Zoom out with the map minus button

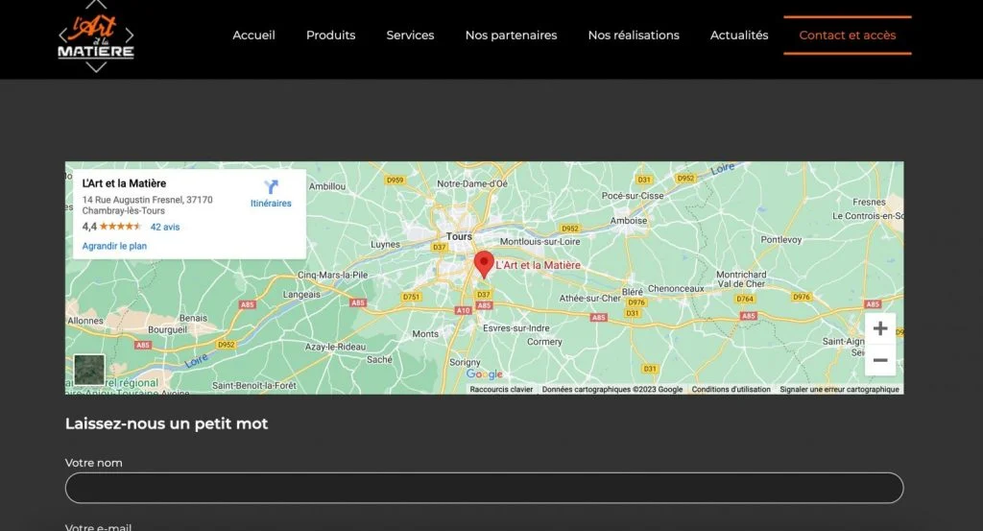pyautogui.click(x=880, y=360)
